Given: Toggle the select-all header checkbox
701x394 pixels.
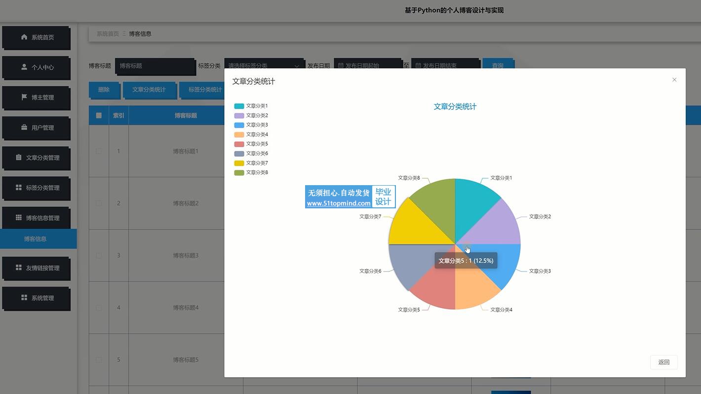Looking at the screenshot, I should point(99,116).
